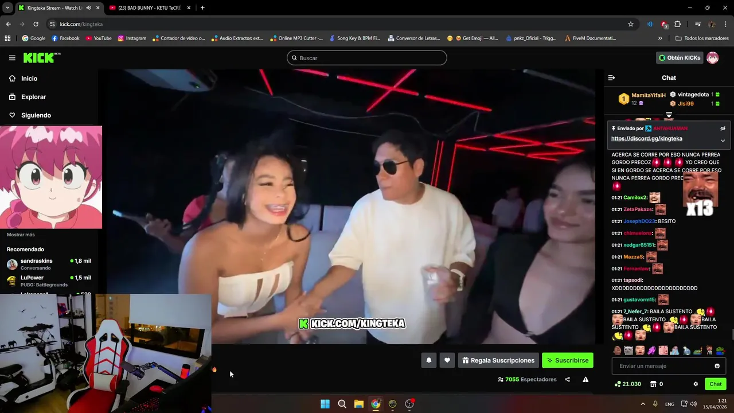Open chat settings gear icon
The image size is (734, 413).
click(x=696, y=384)
